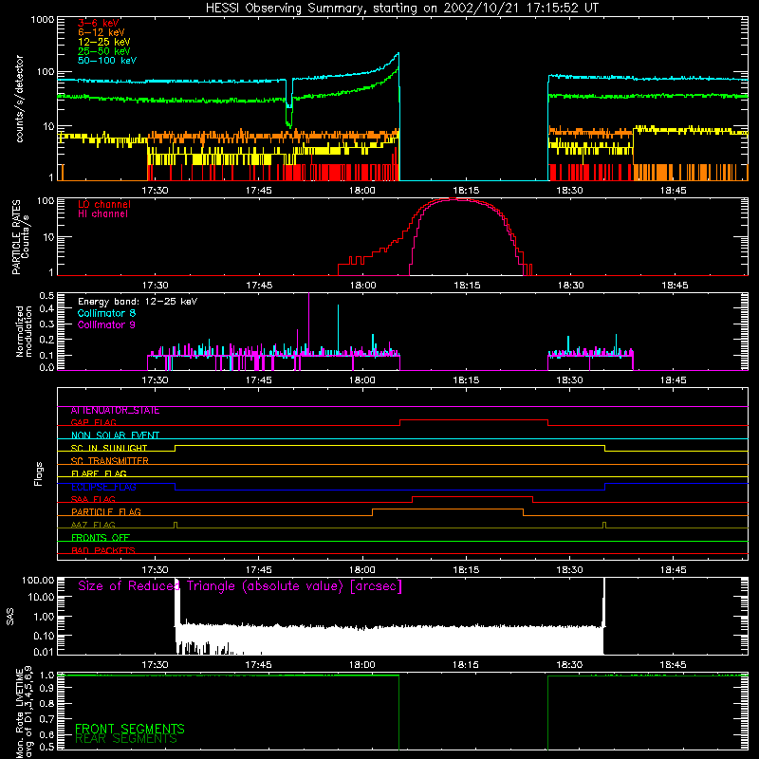Click the Energy band: 12-25 keV text
Image resolution: width=759 pixels, height=759 pixels.
(138, 302)
